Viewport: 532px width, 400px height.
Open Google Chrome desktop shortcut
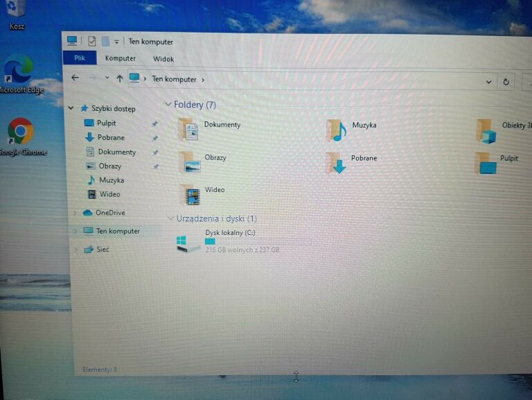coord(21,132)
